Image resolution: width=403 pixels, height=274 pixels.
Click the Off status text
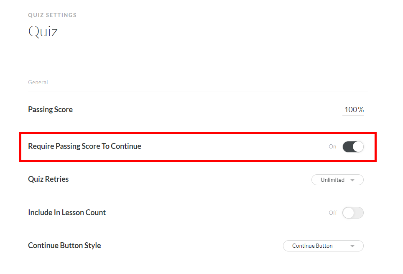(333, 213)
